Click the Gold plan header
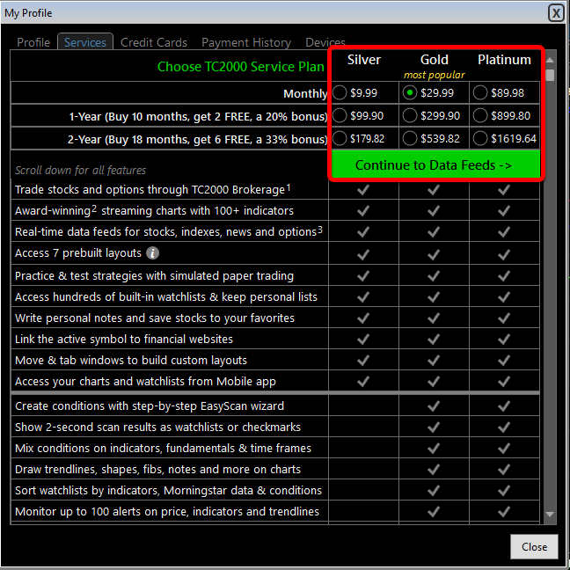The image size is (570, 570). point(434,60)
